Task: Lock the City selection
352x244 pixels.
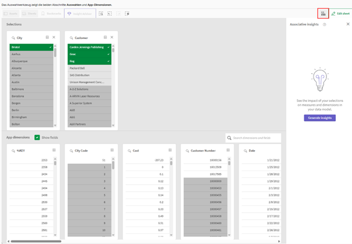Action: [47, 37]
